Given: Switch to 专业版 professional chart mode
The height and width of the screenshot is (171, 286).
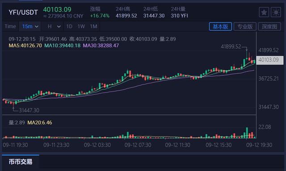Looking at the screenshot, I should (x=245, y=27).
